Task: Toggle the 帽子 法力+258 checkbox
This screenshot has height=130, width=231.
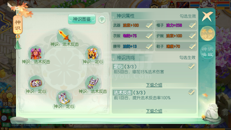Action: point(192,25)
